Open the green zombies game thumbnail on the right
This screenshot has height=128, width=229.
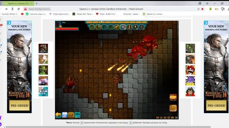190,48
